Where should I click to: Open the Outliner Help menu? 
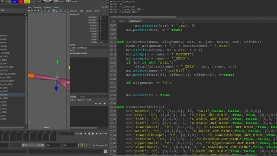click(x=3, y=10)
